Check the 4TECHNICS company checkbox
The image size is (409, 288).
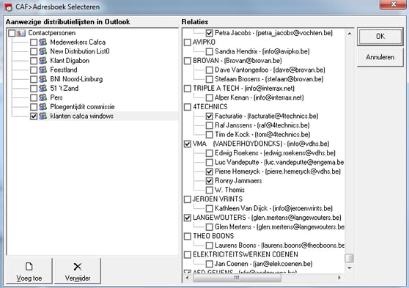coord(188,107)
